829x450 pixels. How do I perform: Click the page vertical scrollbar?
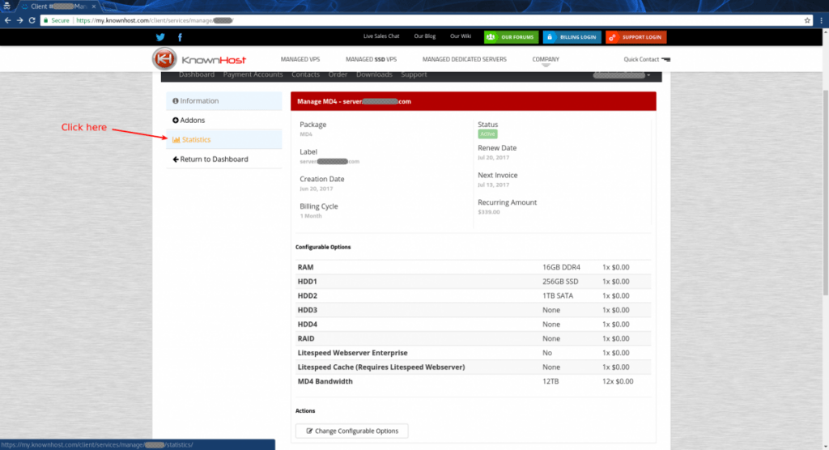(825, 193)
